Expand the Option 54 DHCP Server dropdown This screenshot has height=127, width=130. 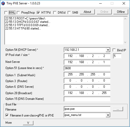(x=108, y=50)
